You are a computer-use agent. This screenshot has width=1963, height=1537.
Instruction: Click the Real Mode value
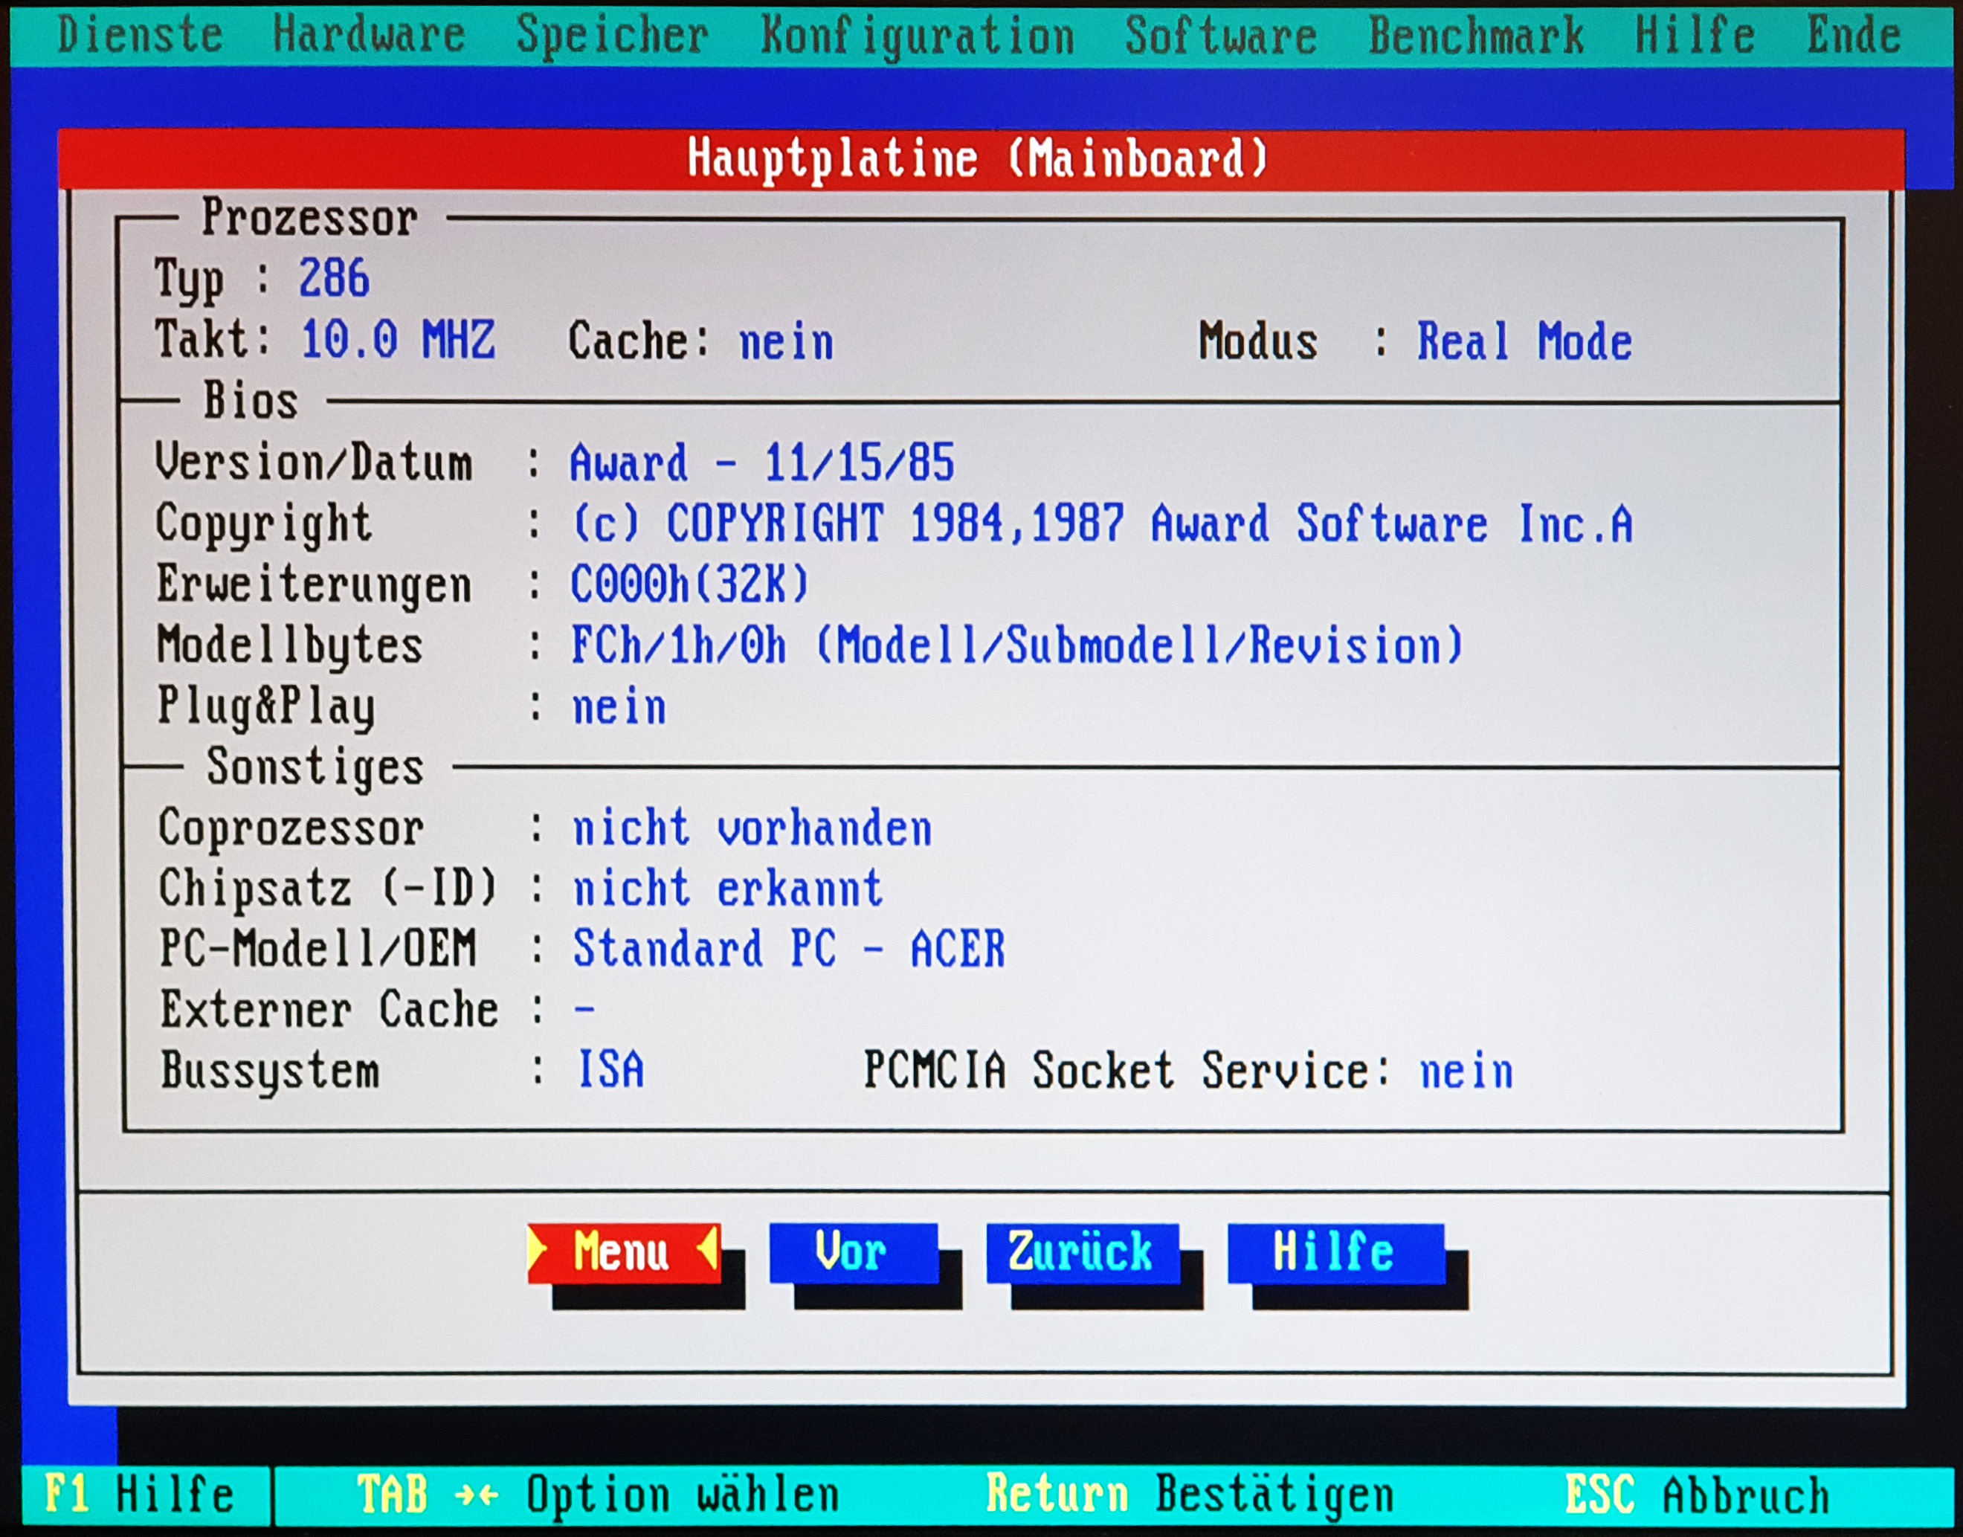click(1525, 342)
